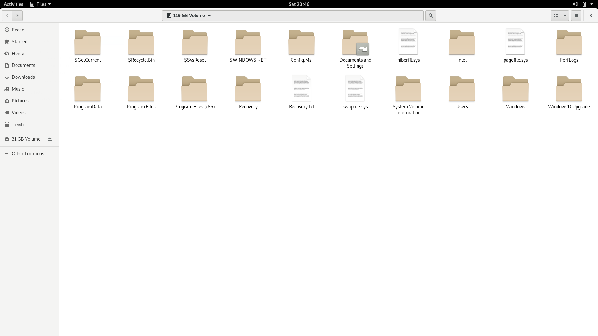Image resolution: width=598 pixels, height=336 pixels.
Task: Go back with the left arrow
Action: click(x=7, y=16)
